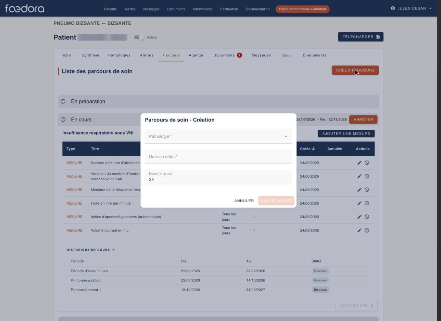Click Annuler in the creation dialog
Image resolution: width=441 pixels, height=321 pixels.
(x=244, y=201)
